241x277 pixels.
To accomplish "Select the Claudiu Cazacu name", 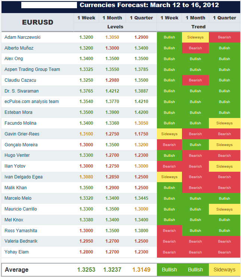I will pos(20,80).
